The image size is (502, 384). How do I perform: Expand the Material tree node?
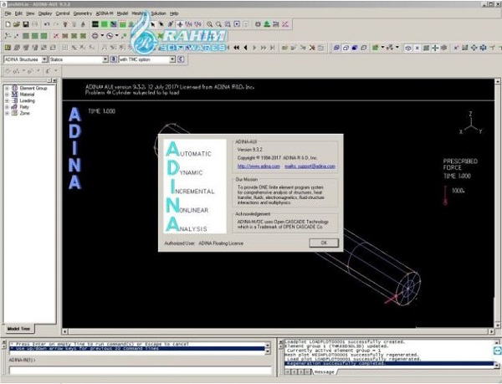pyautogui.click(x=7, y=95)
